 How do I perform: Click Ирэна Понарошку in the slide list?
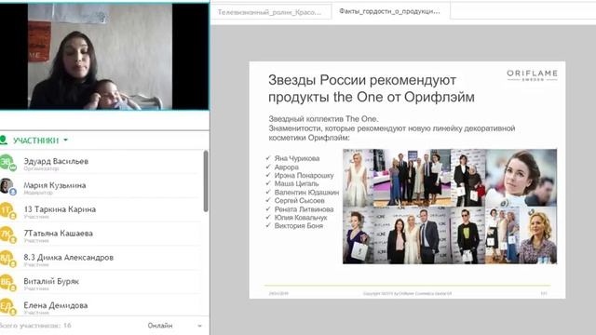tap(305, 176)
